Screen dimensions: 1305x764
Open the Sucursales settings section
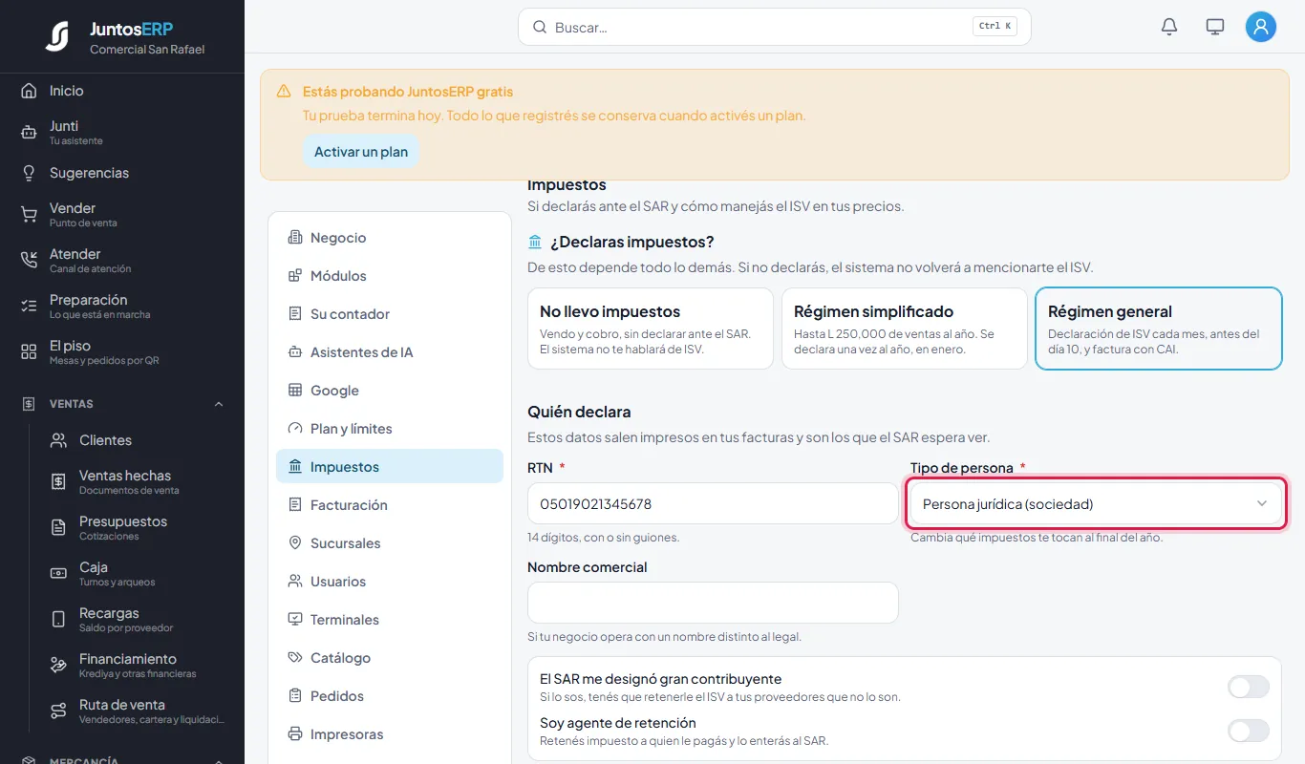[390, 543]
